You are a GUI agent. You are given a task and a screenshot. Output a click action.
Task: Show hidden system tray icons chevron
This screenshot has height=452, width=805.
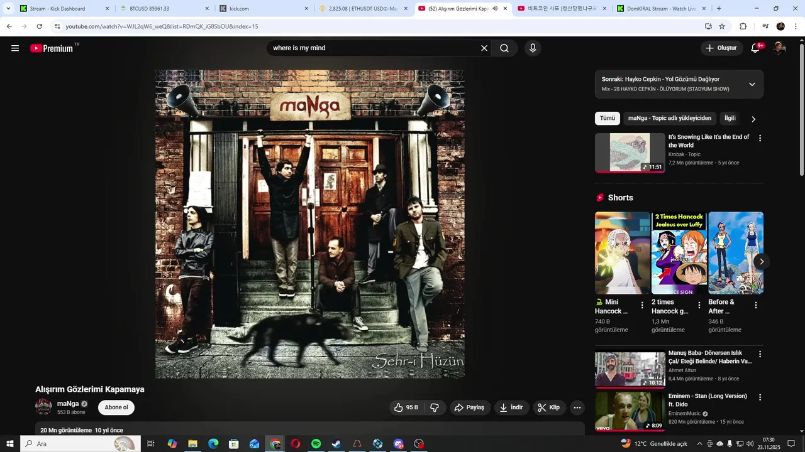click(x=699, y=444)
